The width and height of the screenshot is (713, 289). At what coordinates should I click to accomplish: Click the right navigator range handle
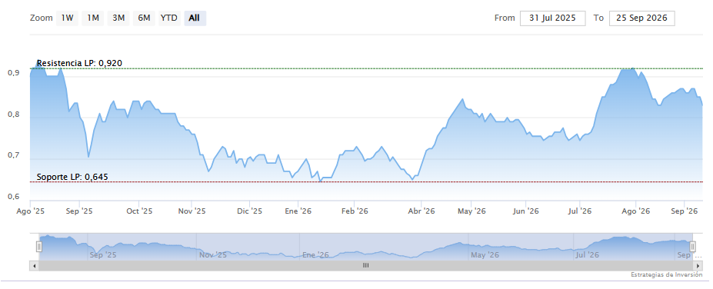click(x=692, y=246)
